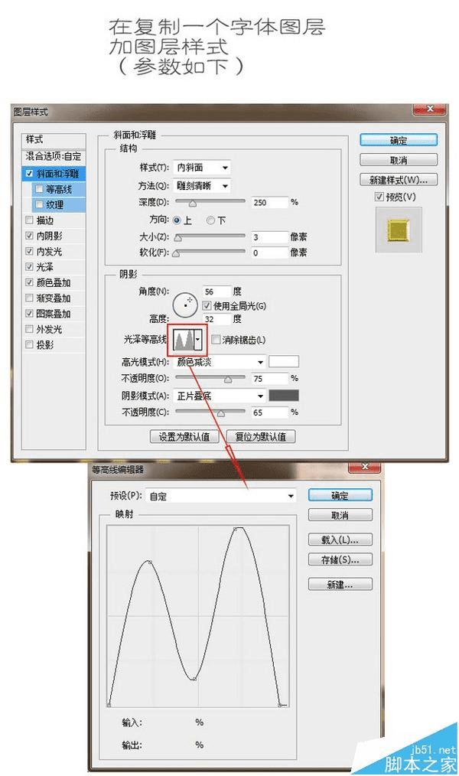The height and width of the screenshot is (776, 459).
Task: Click the 深度(D) slider handle
Action: coord(193,203)
